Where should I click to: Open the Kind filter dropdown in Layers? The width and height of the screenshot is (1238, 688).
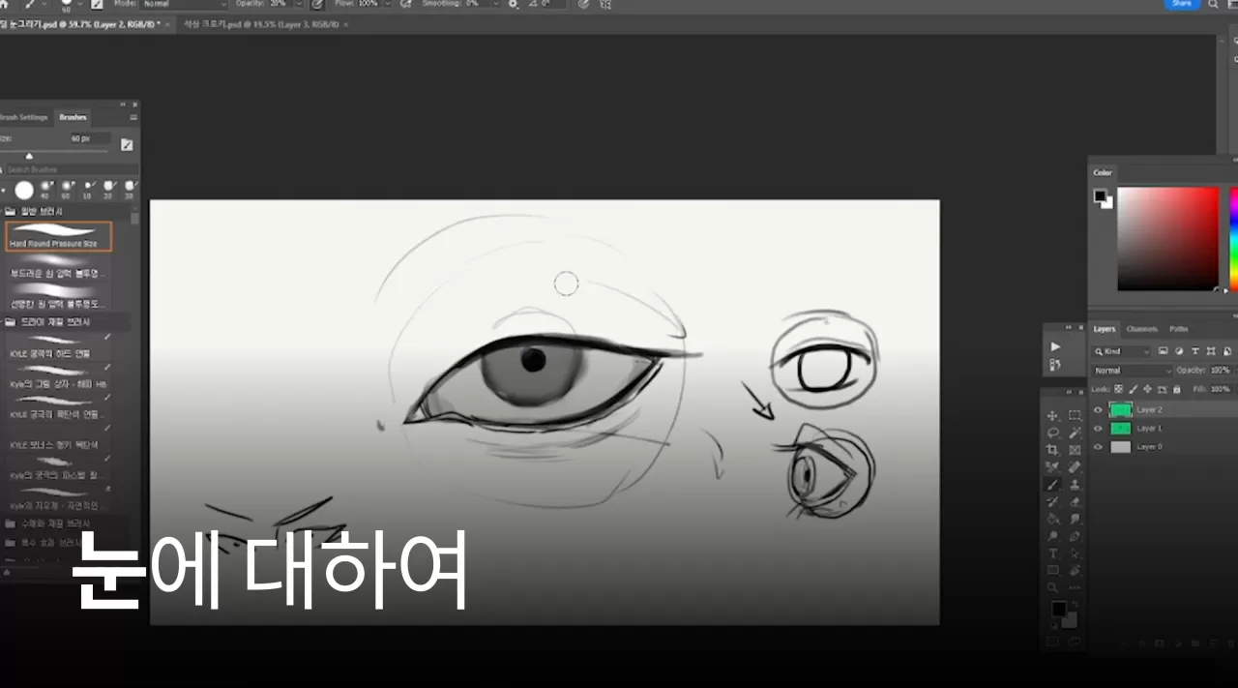(1123, 351)
